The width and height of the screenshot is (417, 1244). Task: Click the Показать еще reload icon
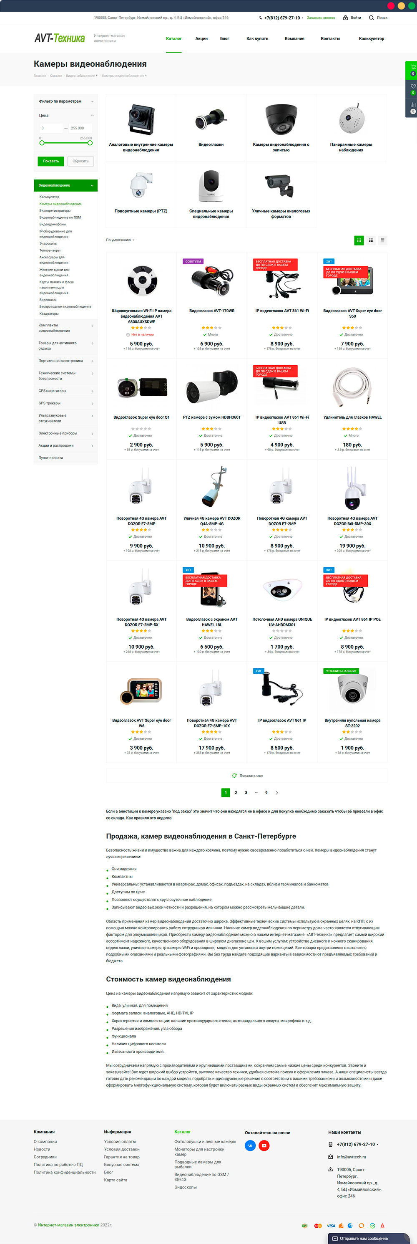[234, 776]
